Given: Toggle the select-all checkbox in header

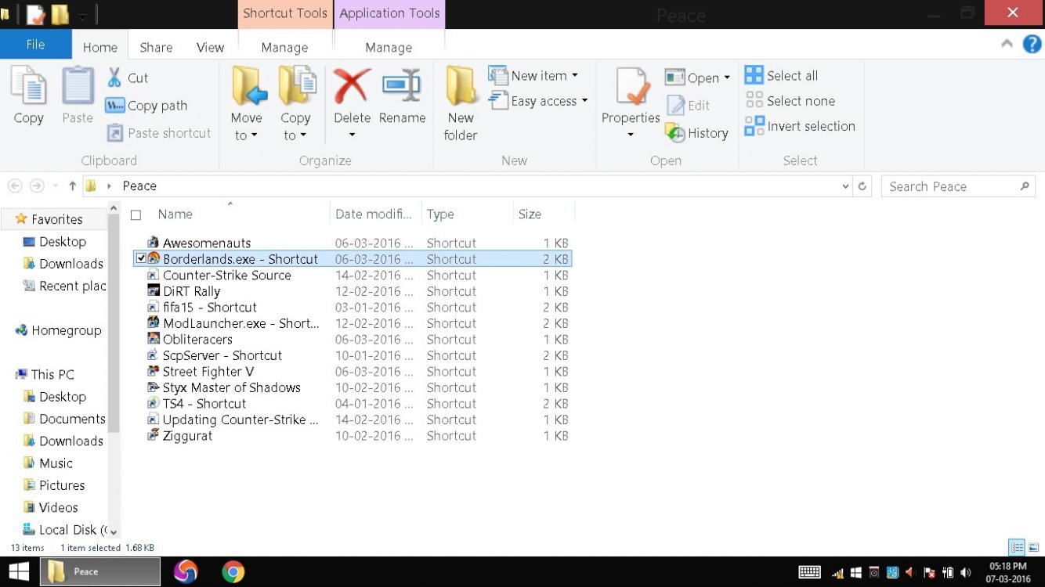Looking at the screenshot, I should [x=136, y=214].
